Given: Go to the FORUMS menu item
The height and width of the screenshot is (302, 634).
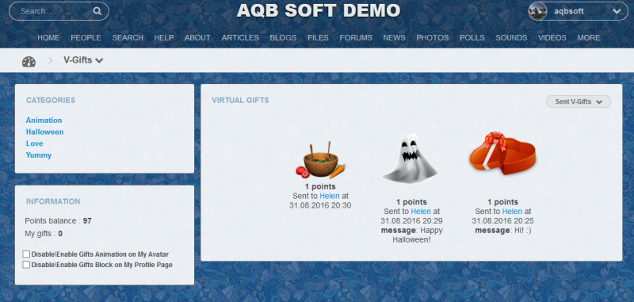Looking at the screenshot, I should pyautogui.click(x=356, y=37).
